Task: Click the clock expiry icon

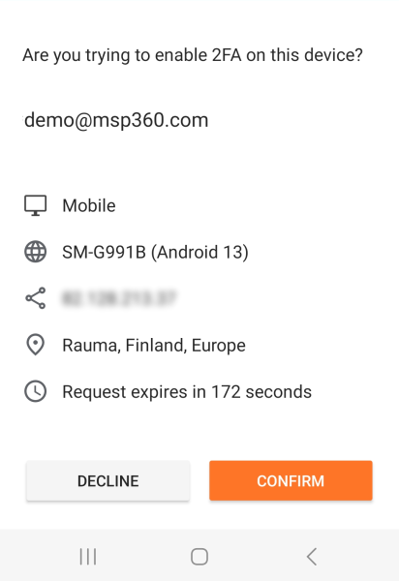Action: [36, 391]
